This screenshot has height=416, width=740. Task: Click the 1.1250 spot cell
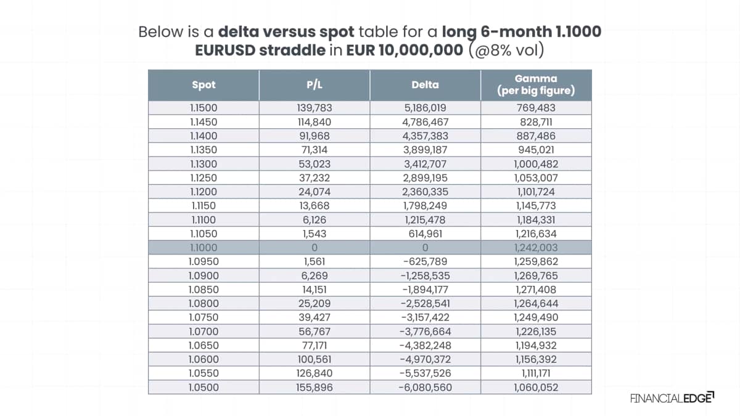point(203,177)
